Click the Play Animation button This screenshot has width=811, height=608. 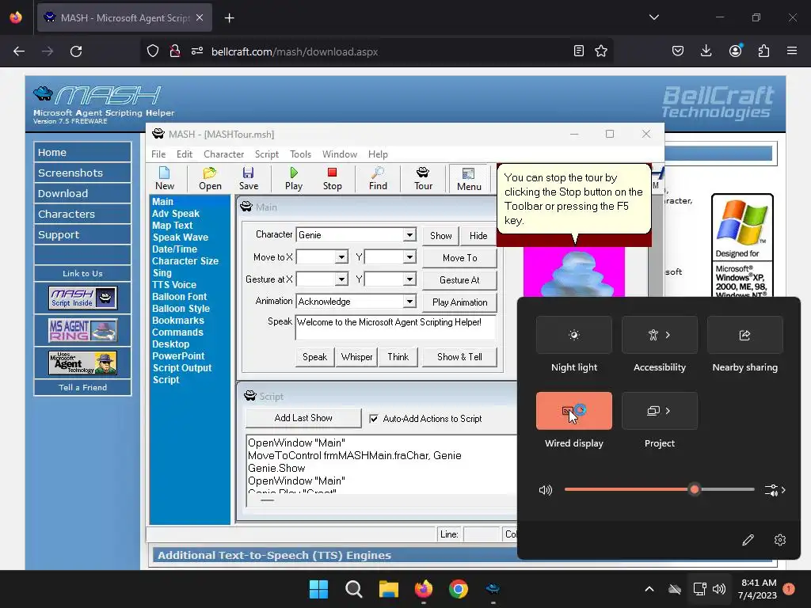pyautogui.click(x=460, y=302)
